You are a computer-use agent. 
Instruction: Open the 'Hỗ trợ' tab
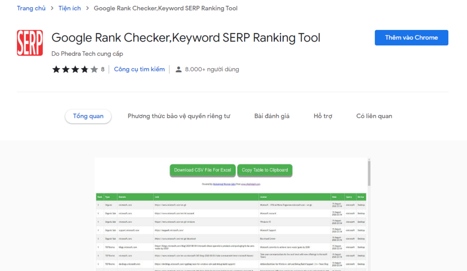click(323, 116)
